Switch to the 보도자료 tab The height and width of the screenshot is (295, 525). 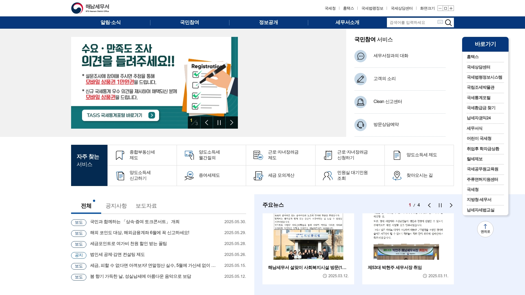[x=146, y=206]
